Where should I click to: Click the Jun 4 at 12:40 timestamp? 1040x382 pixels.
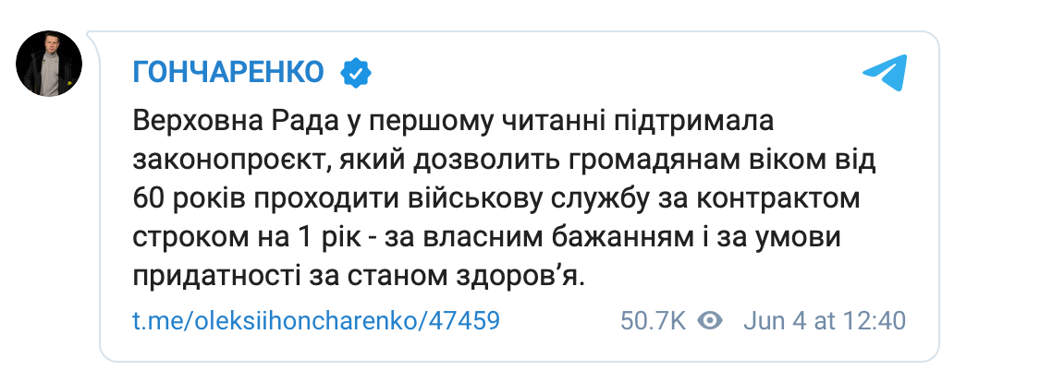(x=822, y=321)
